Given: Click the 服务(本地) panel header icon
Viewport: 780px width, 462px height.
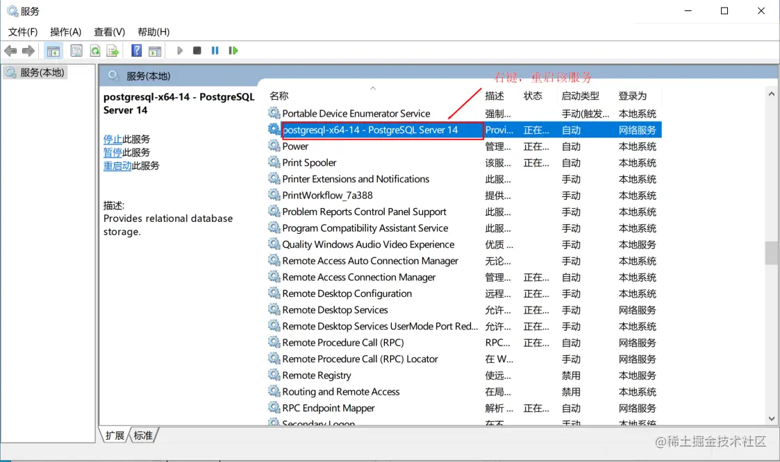Looking at the screenshot, I should point(114,76).
